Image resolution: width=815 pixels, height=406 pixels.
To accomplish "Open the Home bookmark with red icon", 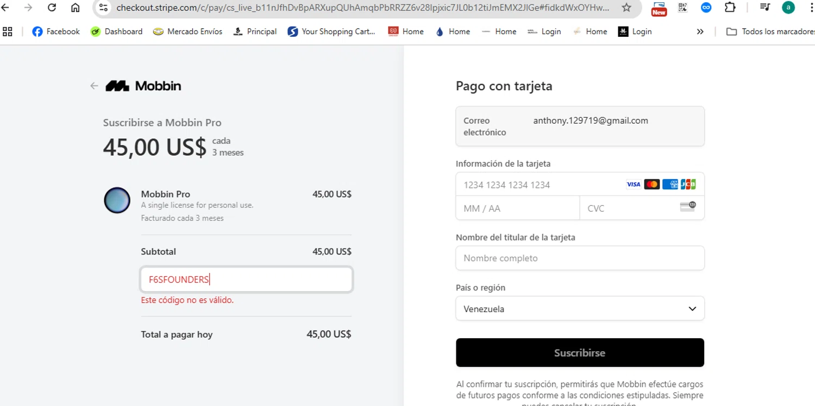I will [406, 31].
